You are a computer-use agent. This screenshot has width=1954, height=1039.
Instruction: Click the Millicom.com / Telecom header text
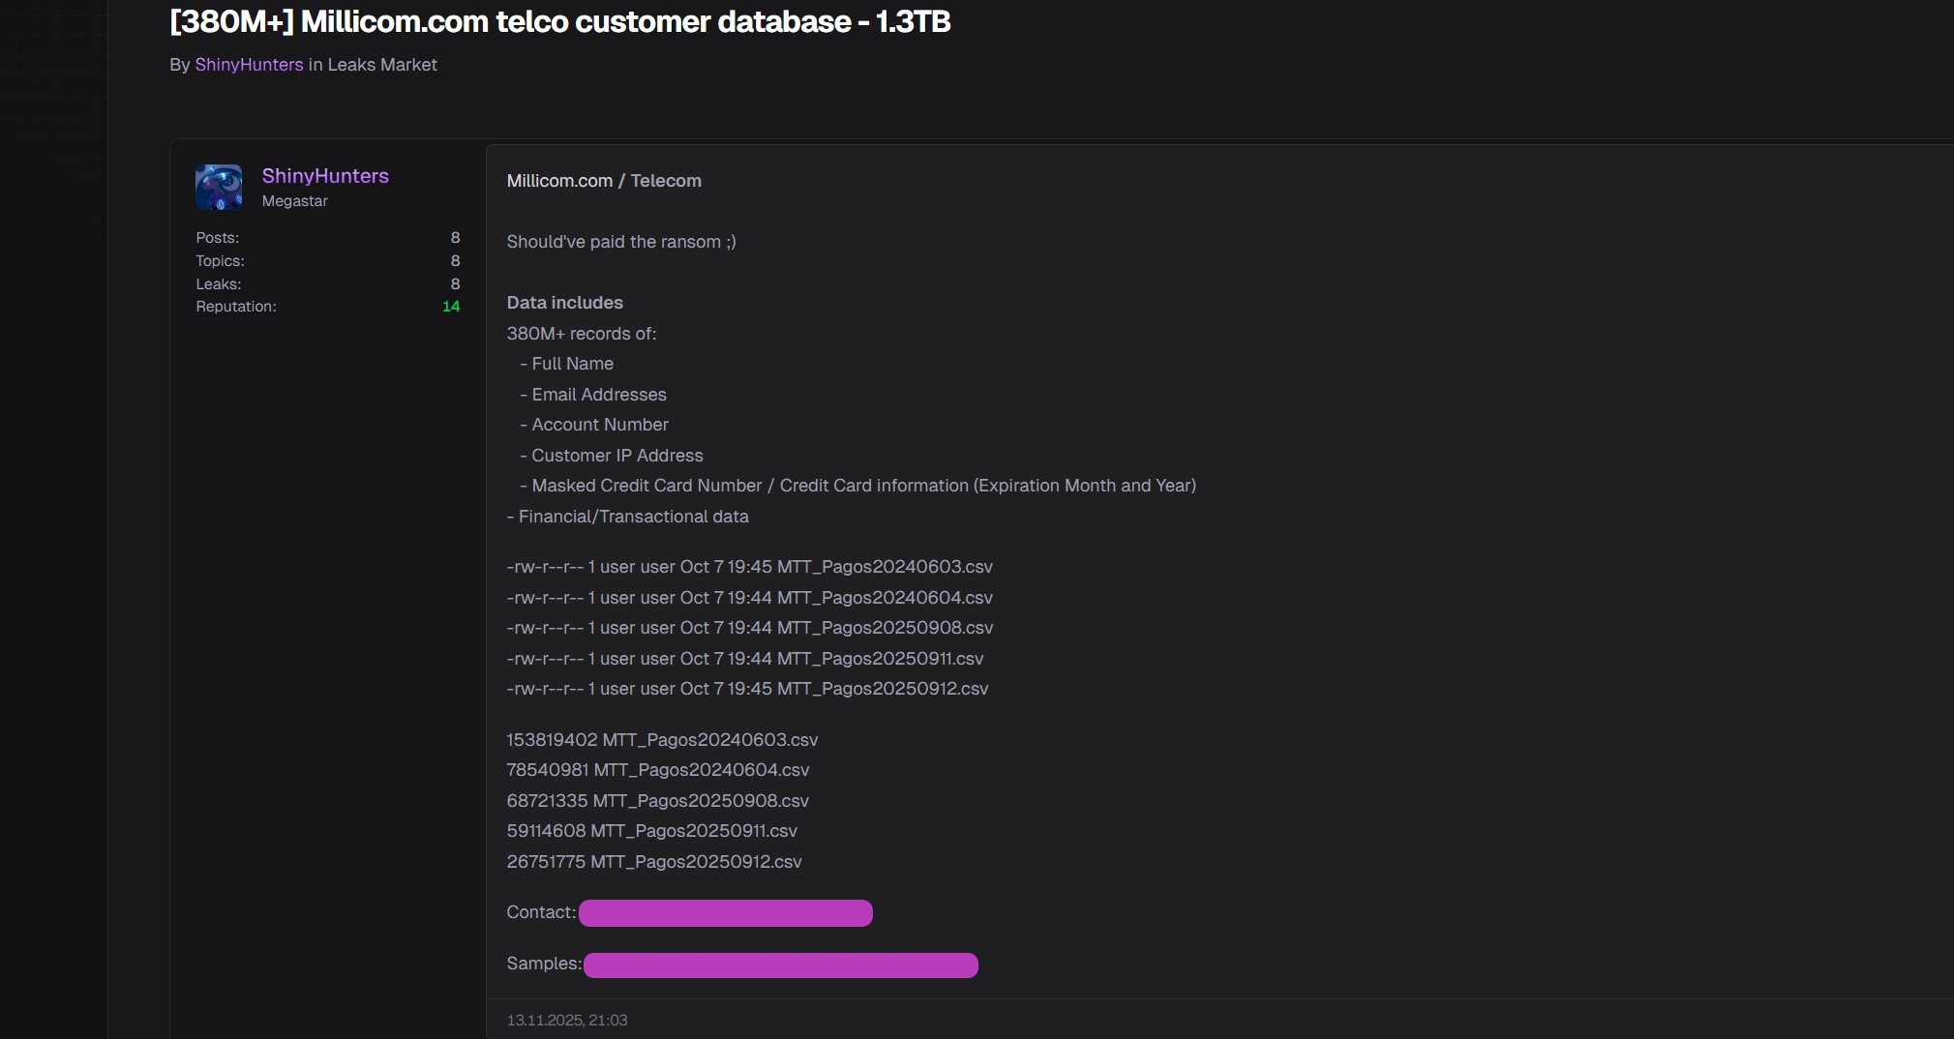pos(604,180)
